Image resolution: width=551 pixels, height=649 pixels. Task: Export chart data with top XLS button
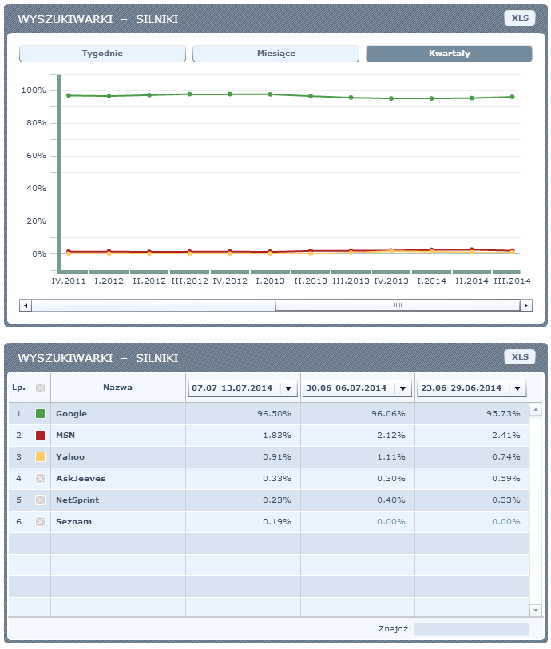pyautogui.click(x=520, y=18)
